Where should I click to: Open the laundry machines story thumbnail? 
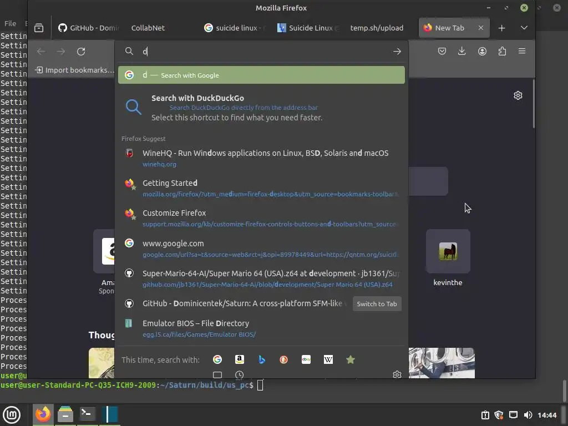tap(442, 363)
